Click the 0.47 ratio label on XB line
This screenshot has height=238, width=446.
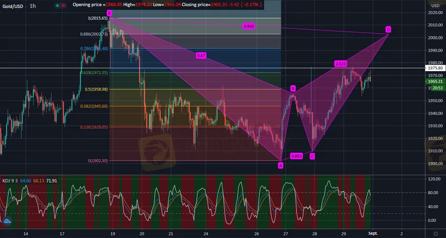201,56
